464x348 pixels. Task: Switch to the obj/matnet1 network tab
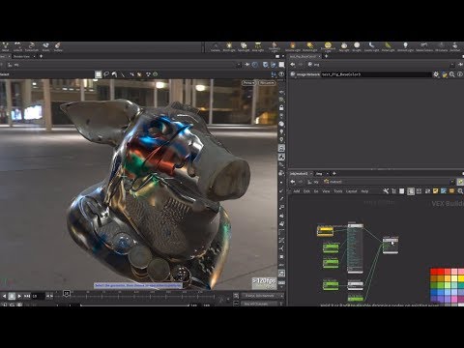(300, 174)
